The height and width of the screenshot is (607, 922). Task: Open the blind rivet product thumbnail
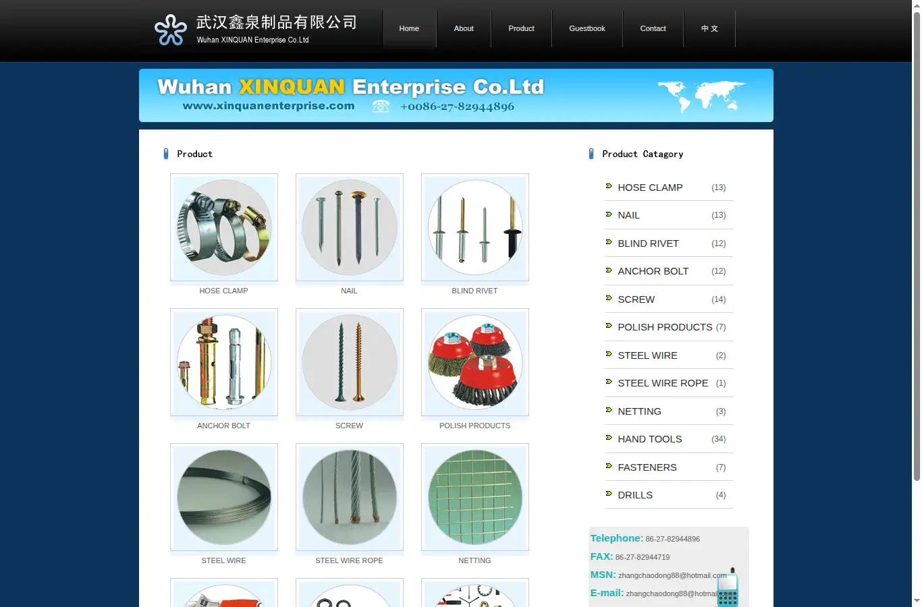[x=475, y=227]
